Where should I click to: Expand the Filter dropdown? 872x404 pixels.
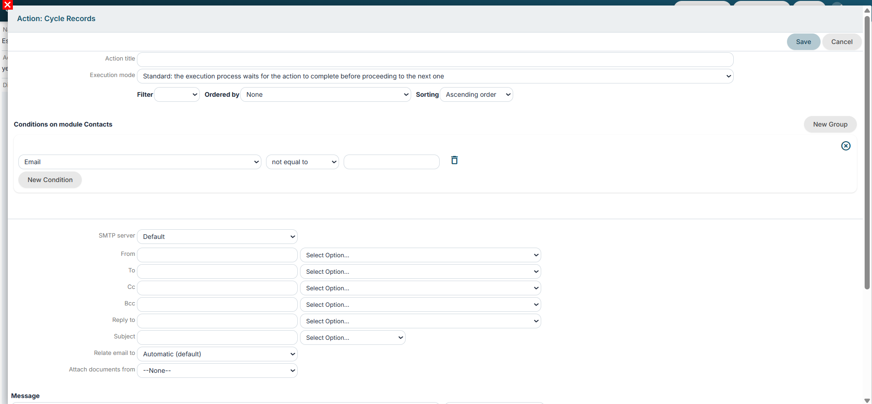(177, 94)
